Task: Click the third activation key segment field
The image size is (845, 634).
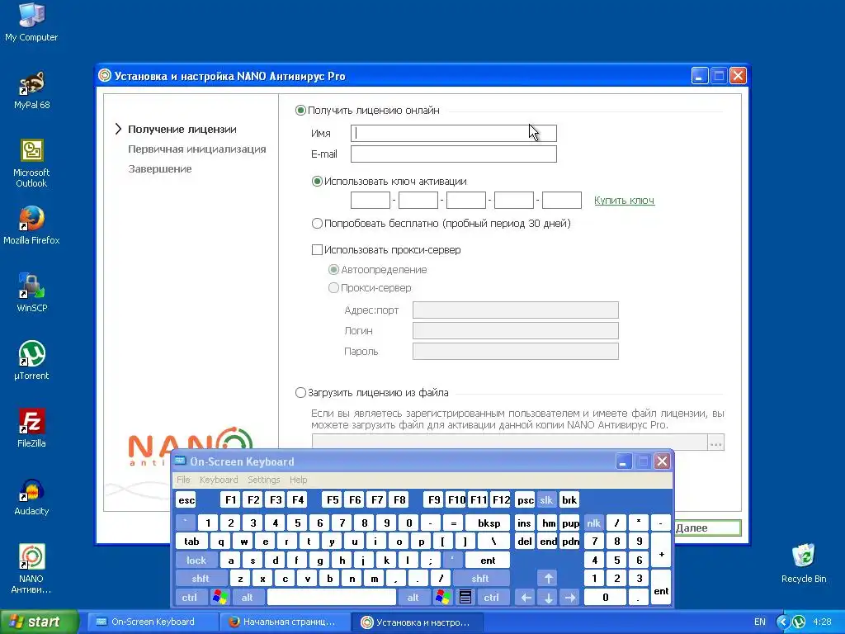Action: [x=466, y=200]
